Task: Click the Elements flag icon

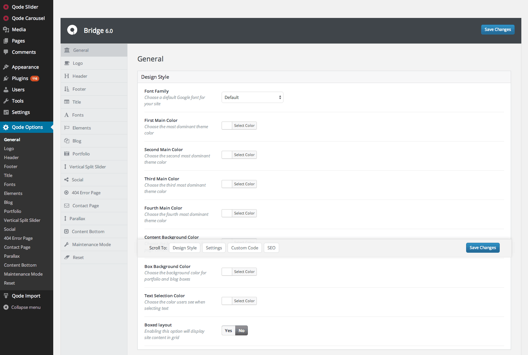Action: pyautogui.click(x=67, y=128)
